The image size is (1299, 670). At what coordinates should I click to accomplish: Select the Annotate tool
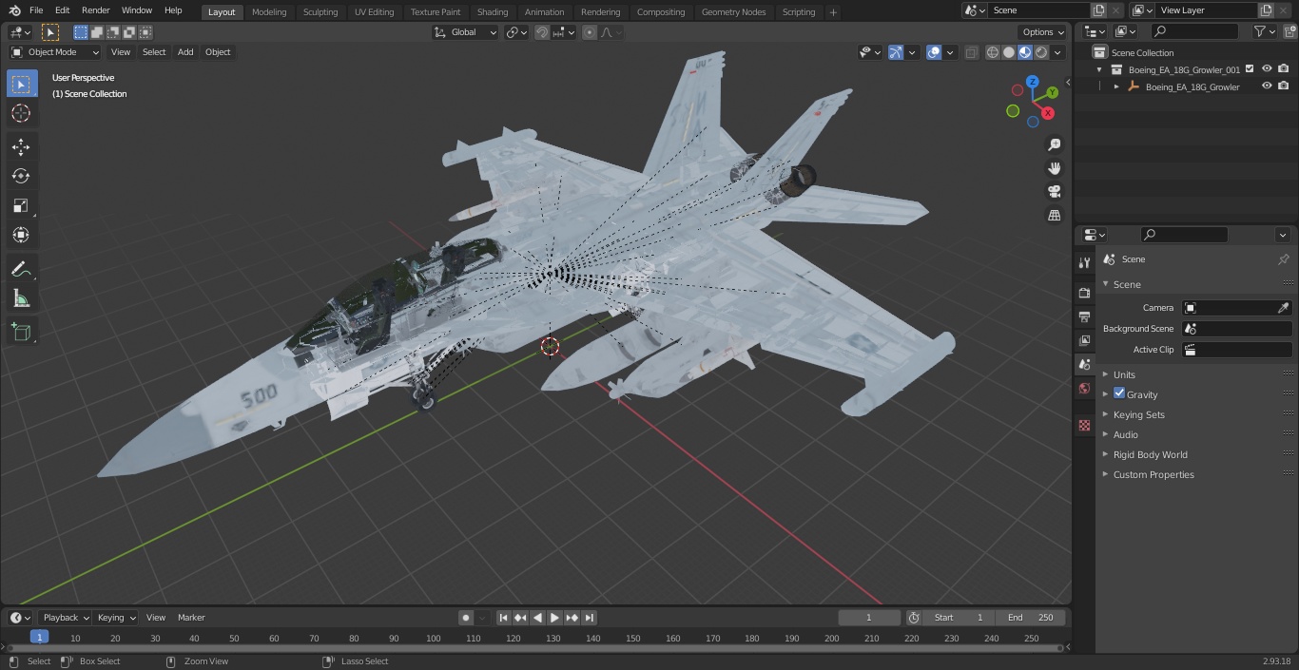coord(21,269)
